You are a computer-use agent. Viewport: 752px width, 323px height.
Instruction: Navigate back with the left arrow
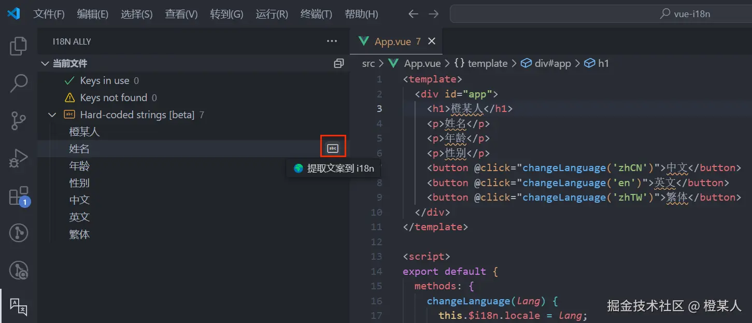413,14
